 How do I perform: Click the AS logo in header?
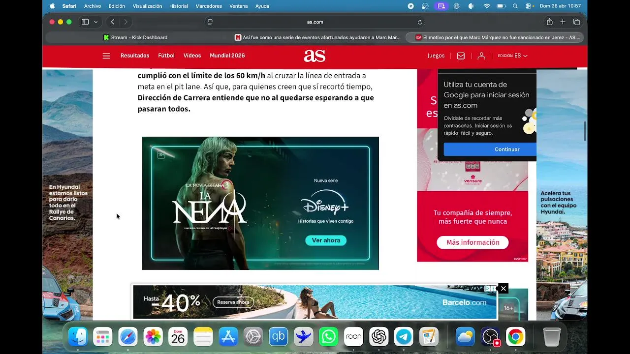click(x=315, y=56)
